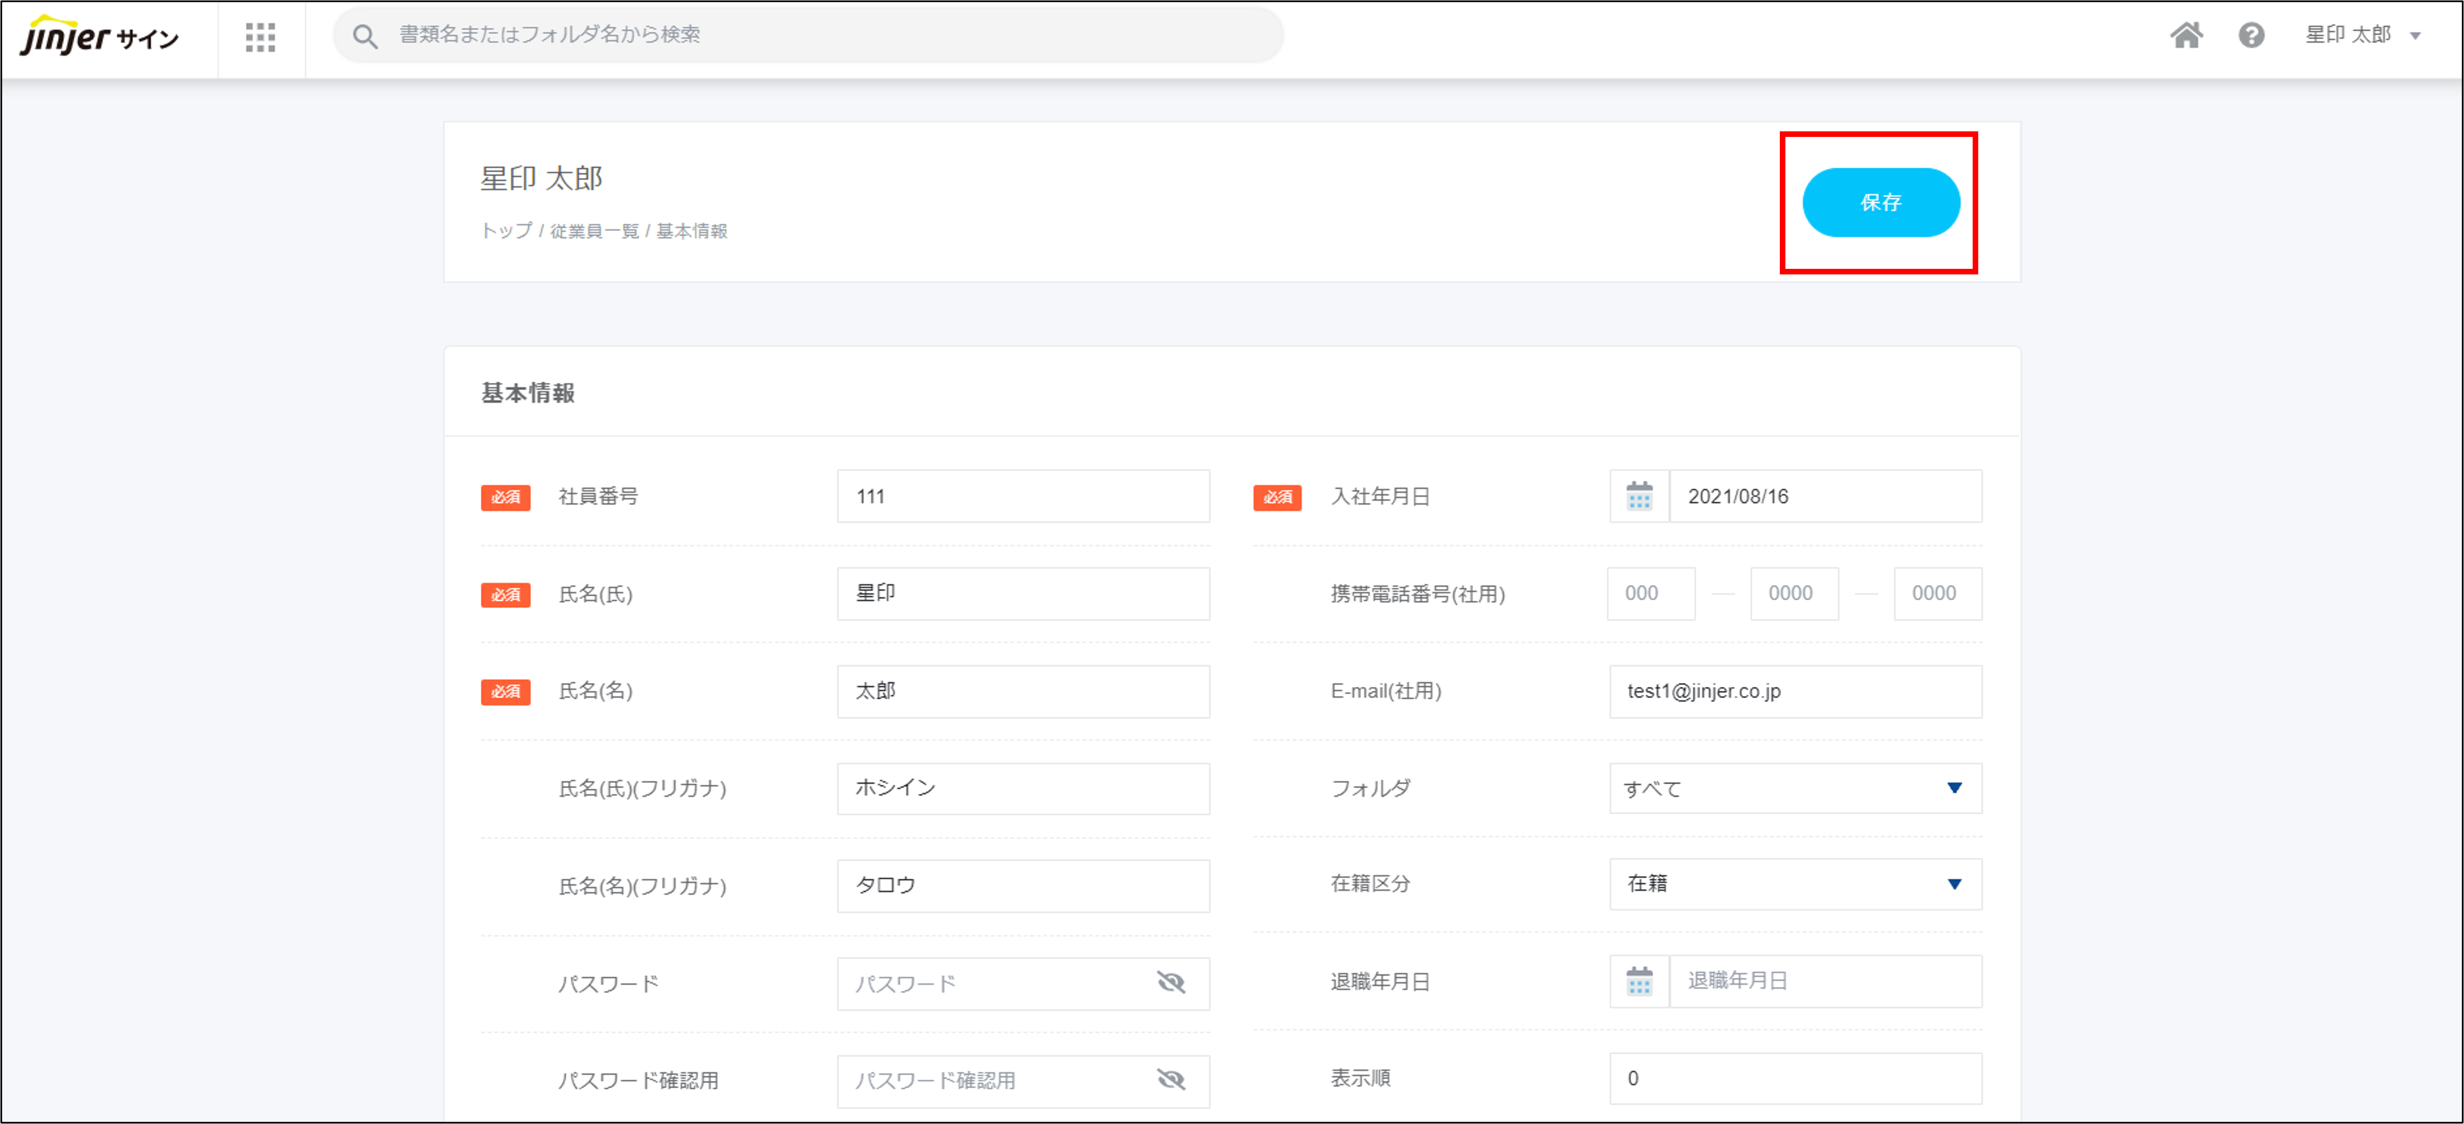Open 従業員一覧 breadcrumb link
2464x1124 pixels.
[594, 231]
